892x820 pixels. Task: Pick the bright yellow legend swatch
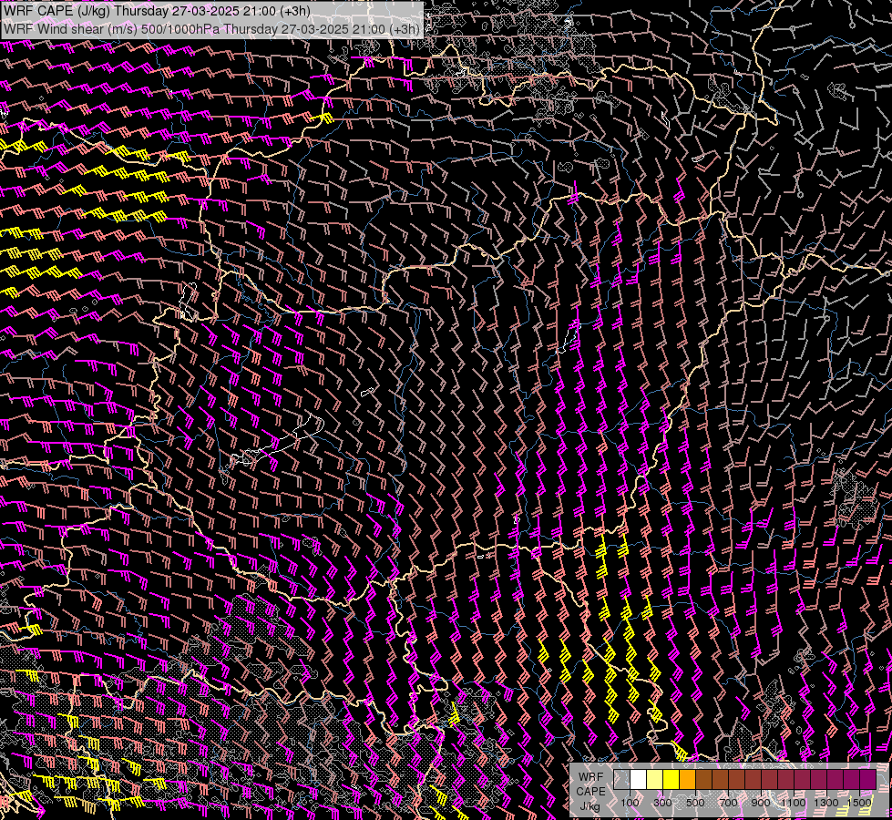pyautogui.click(x=672, y=780)
